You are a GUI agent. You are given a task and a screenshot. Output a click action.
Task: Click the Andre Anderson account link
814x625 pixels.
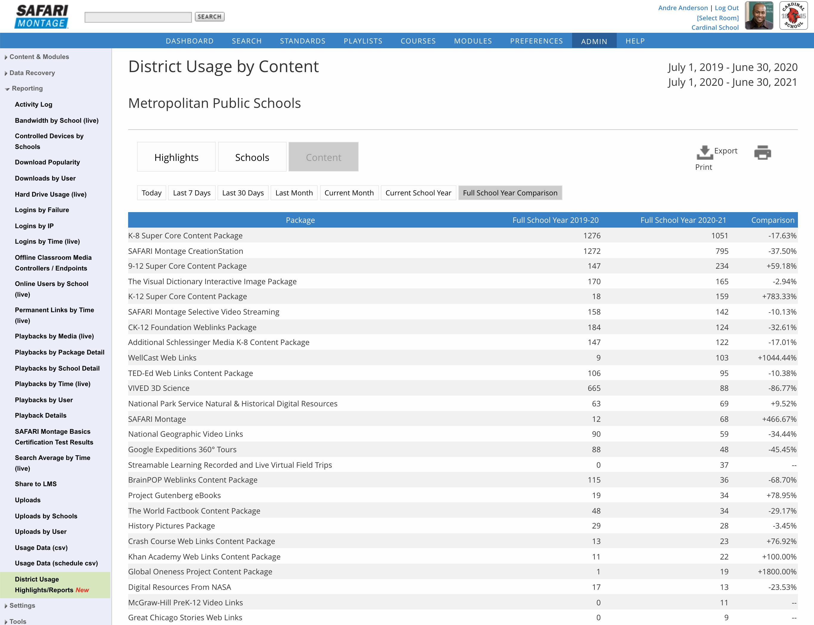point(683,8)
